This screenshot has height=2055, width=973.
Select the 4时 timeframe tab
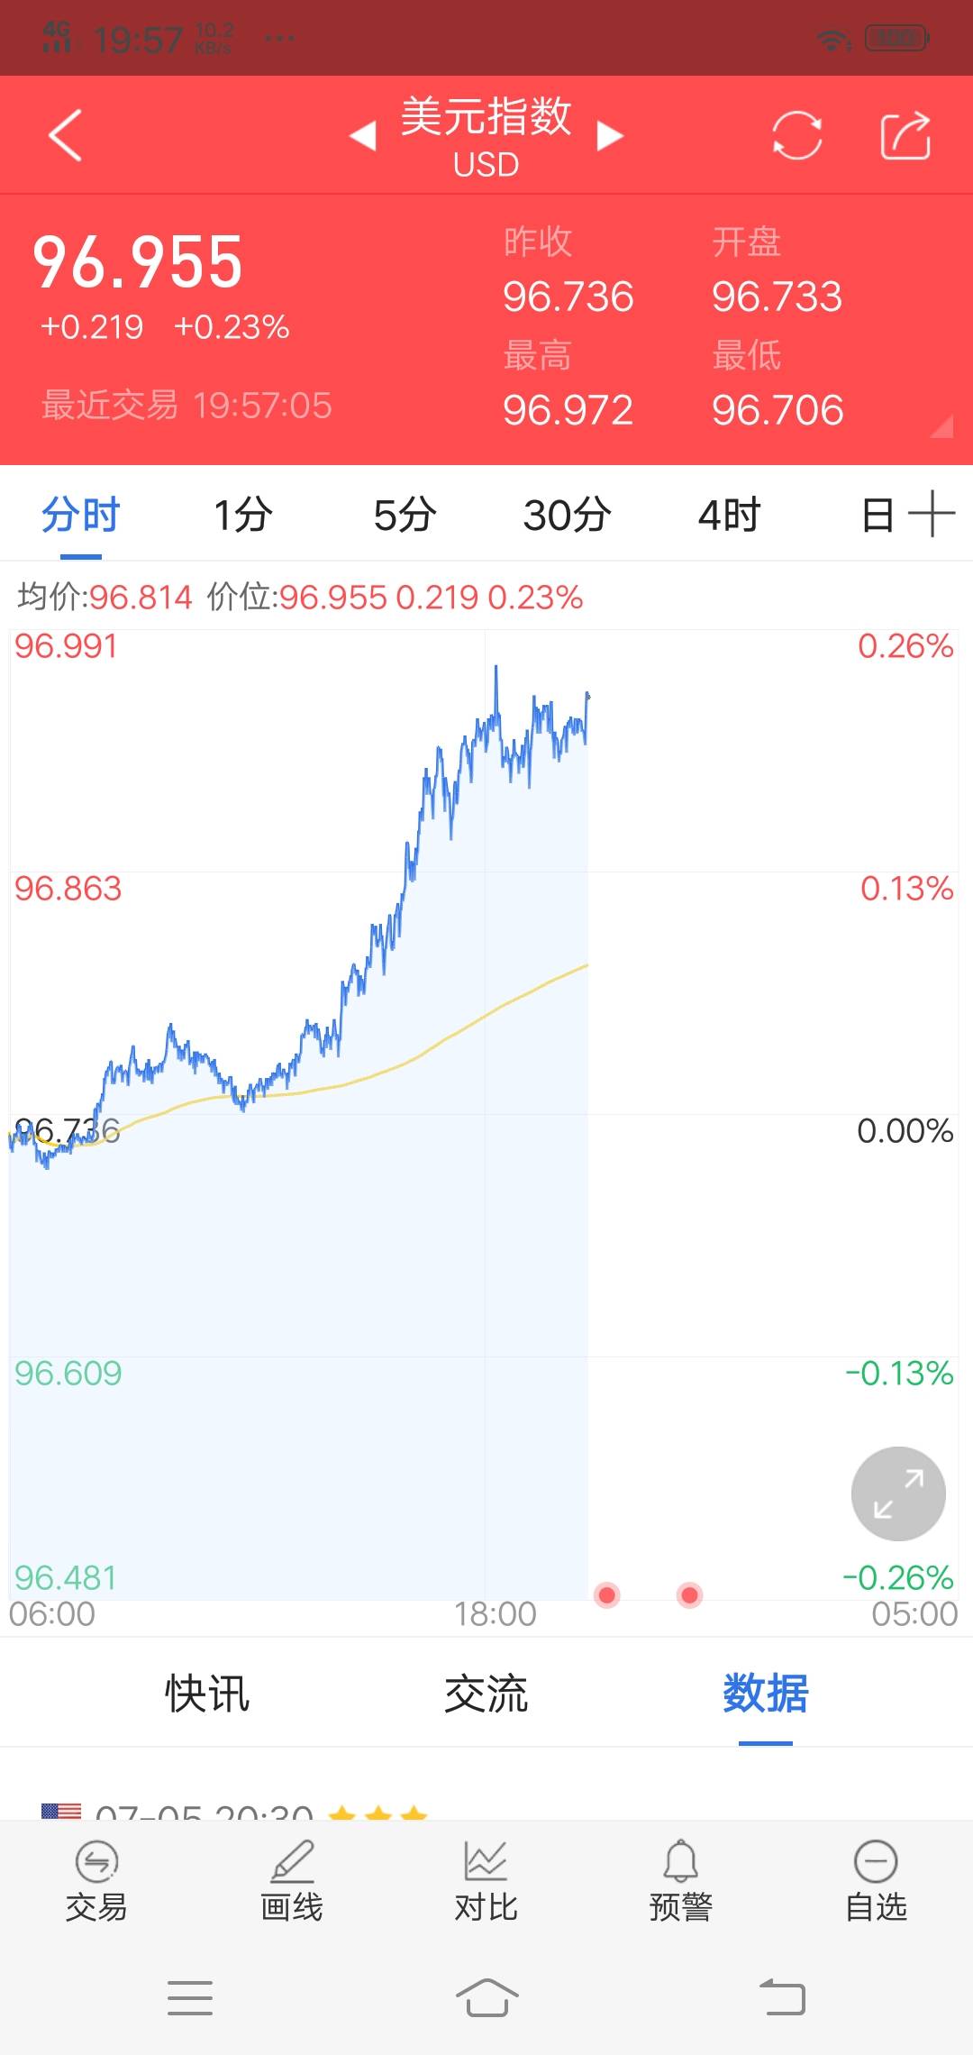coord(730,516)
